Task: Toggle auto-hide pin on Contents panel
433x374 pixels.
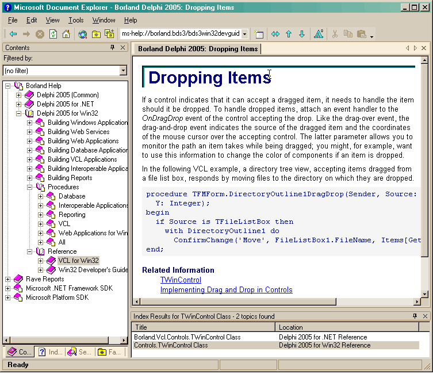Action: tap(113, 48)
